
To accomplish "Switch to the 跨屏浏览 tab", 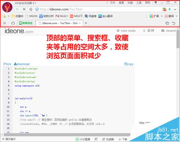I will pos(26,23).
